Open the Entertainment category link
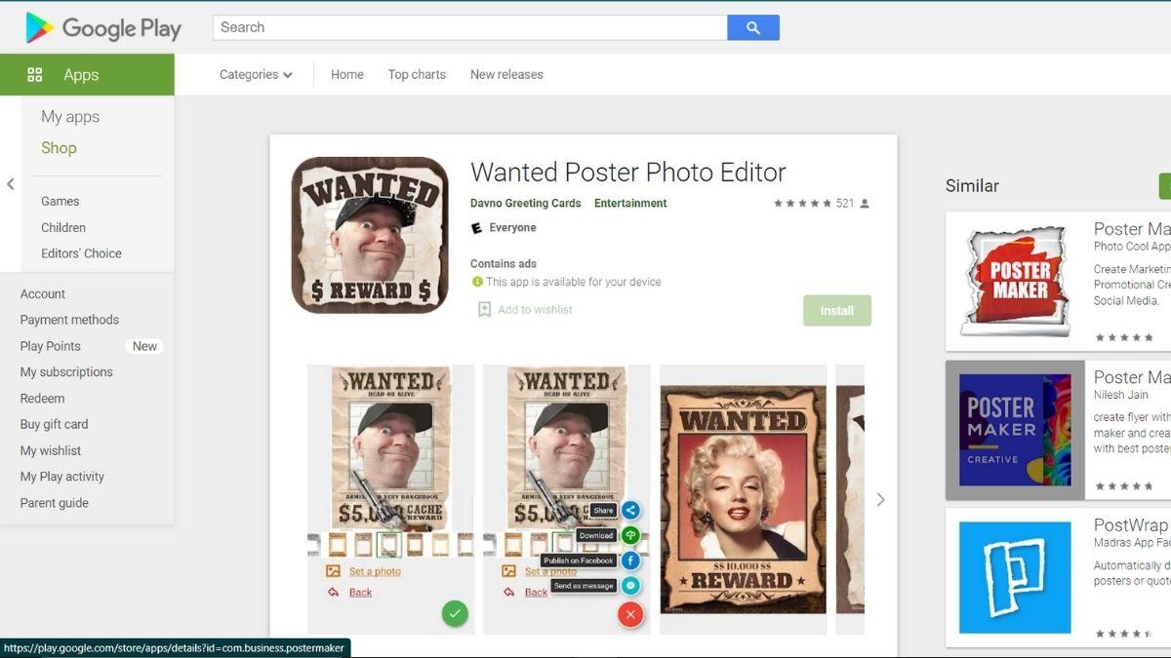The image size is (1171, 658). coord(630,204)
